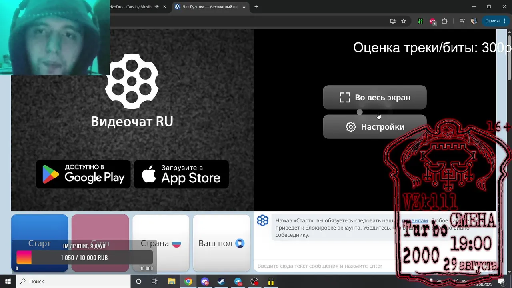
Task: Open the notification center icon
Action: click(501, 282)
